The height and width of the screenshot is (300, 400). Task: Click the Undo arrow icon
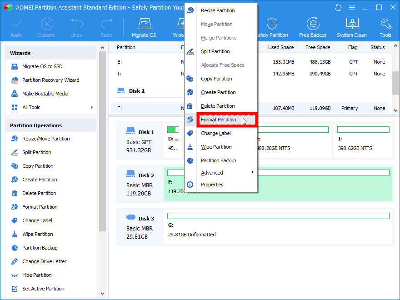point(76,24)
